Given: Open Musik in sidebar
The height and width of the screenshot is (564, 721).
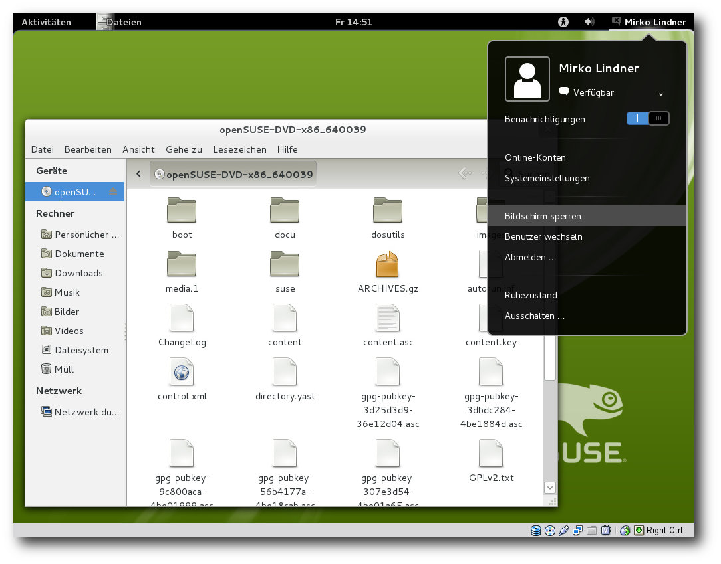Looking at the screenshot, I should coord(61,292).
